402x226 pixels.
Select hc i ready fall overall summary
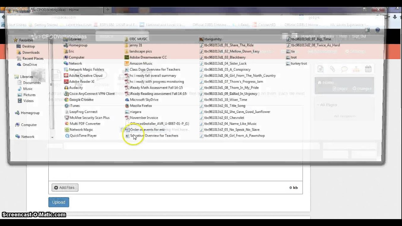[150, 75]
